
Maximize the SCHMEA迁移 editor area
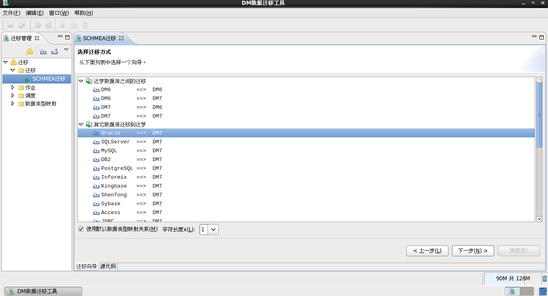pos(542,37)
